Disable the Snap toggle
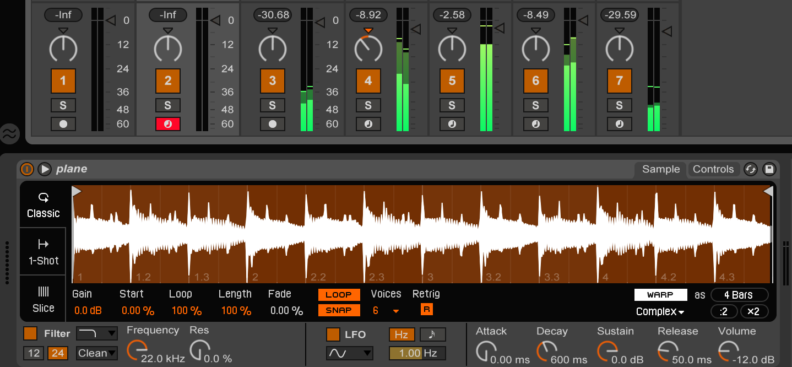The width and height of the screenshot is (792, 367). (338, 310)
